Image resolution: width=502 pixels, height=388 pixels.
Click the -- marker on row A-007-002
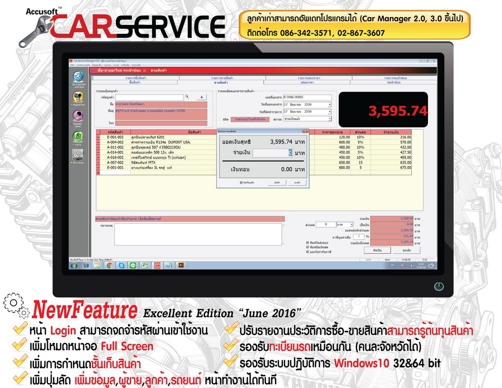point(98,162)
